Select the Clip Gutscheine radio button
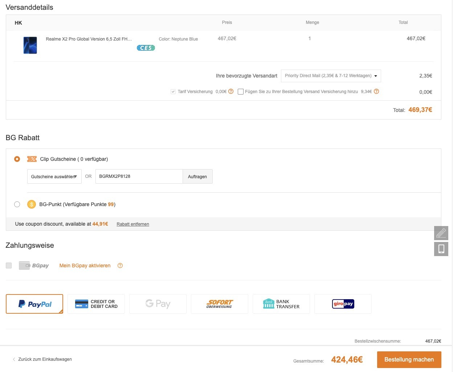The image size is (453, 372). (x=17, y=159)
